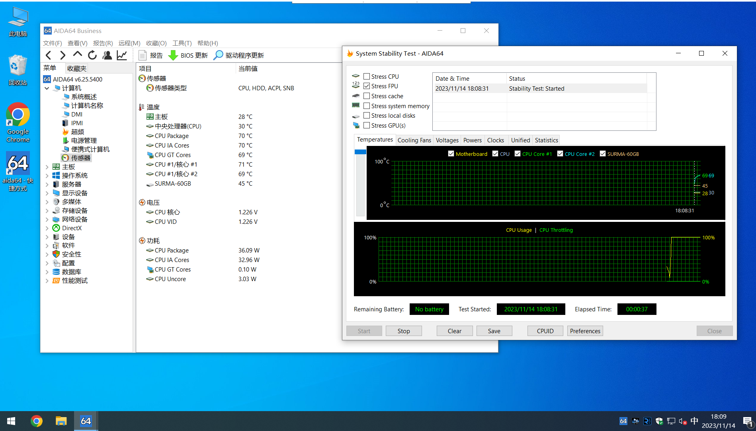Click the user profile icon in AIDA64 toolbar

(x=107, y=55)
